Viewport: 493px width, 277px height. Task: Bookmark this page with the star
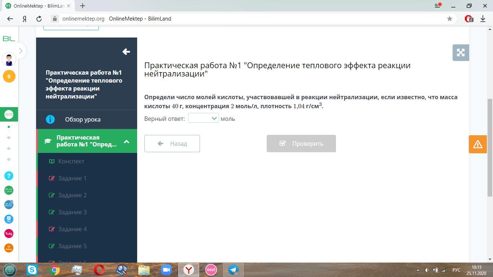[450, 19]
